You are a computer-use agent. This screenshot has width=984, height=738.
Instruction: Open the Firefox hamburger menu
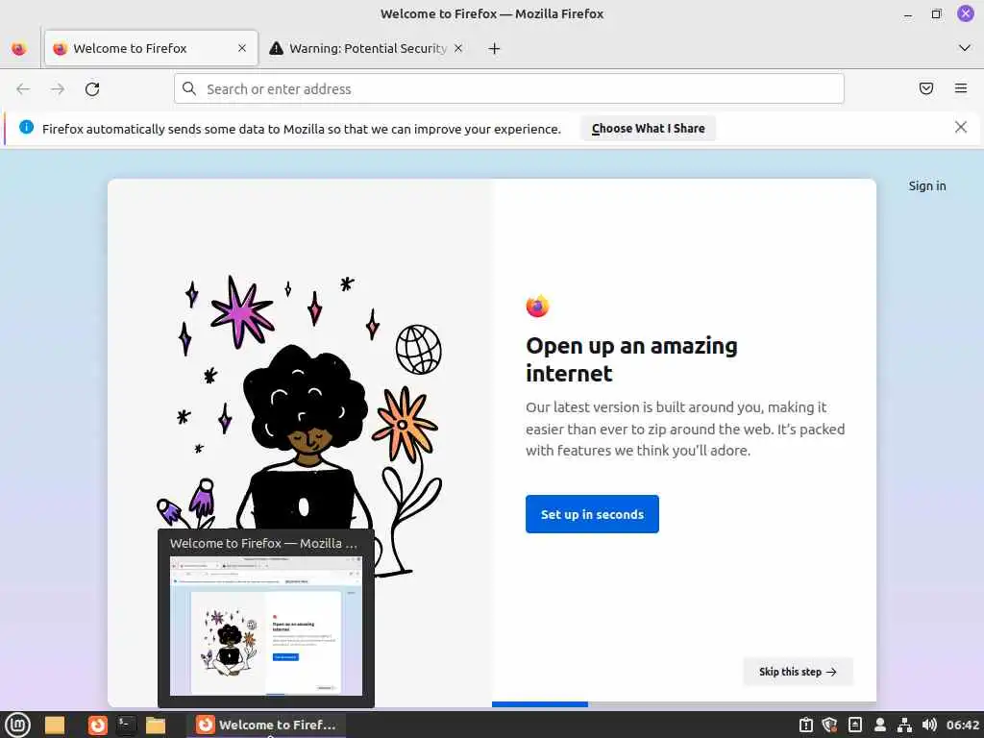961,88
